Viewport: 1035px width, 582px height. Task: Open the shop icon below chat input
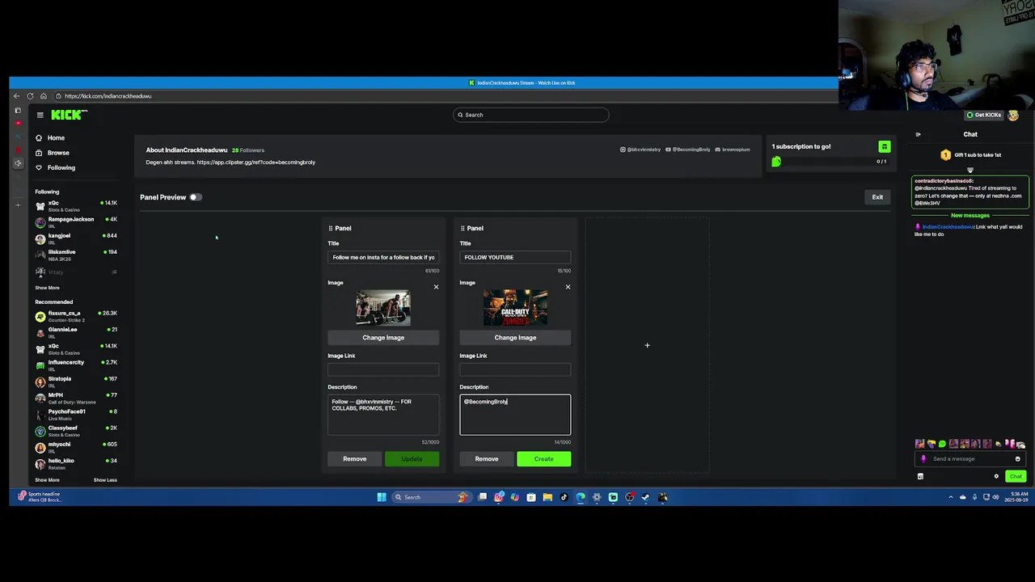coord(920,476)
